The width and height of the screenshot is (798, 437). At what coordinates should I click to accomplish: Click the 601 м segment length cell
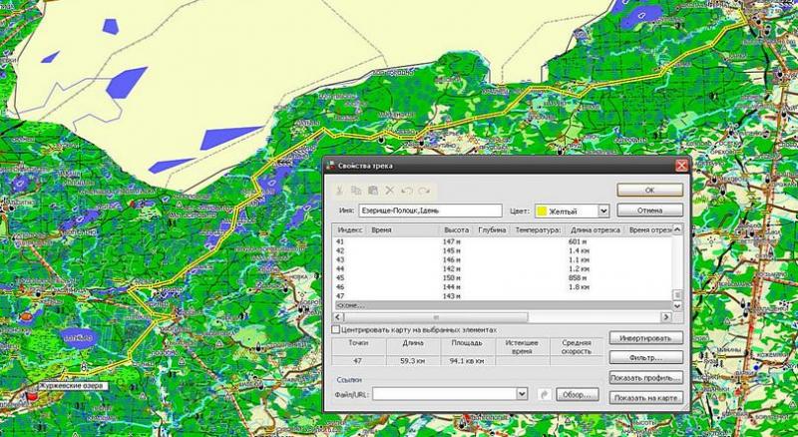click(578, 241)
